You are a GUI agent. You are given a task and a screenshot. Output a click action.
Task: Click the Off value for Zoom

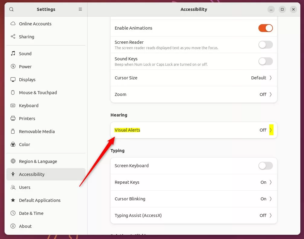click(x=263, y=94)
